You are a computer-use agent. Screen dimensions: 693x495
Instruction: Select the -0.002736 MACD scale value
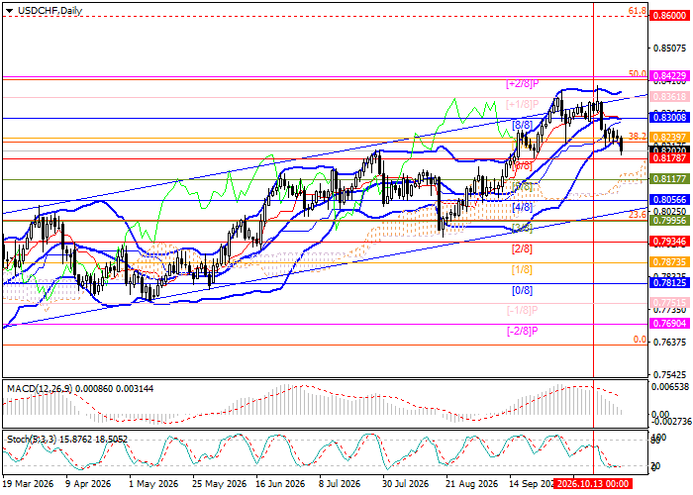[669, 422]
